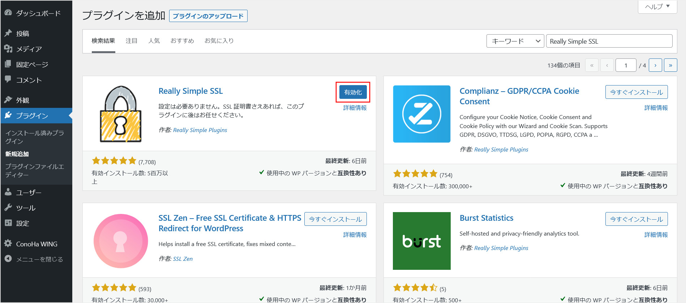Jump to last page of results
This screenshot has height=303, width=686.
[670, 65]
